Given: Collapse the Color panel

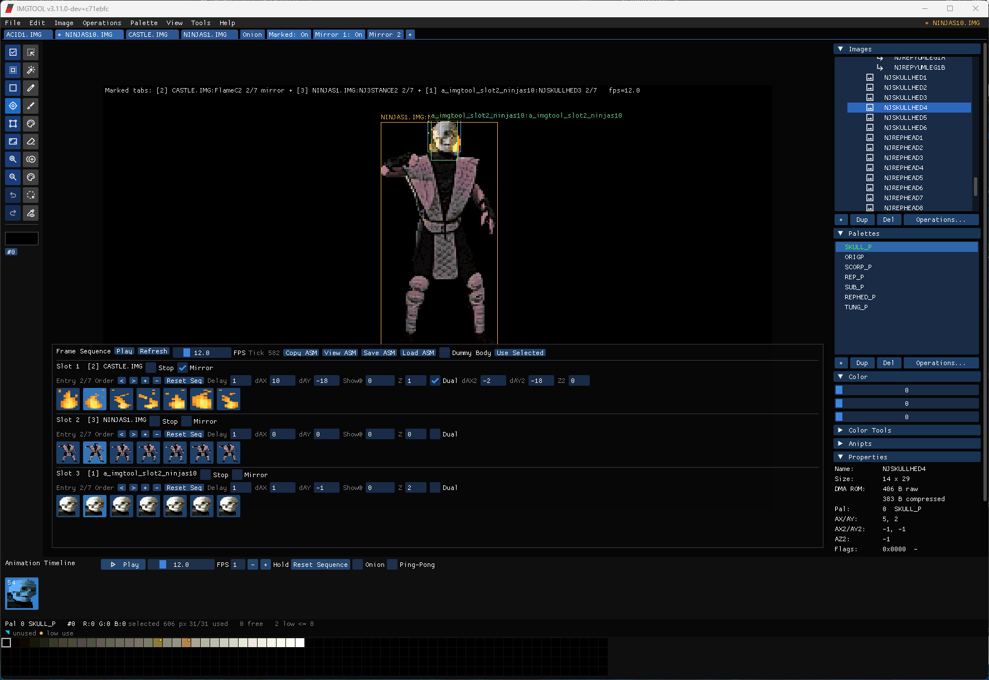Looking at the screenshot, I should (841, 377).
